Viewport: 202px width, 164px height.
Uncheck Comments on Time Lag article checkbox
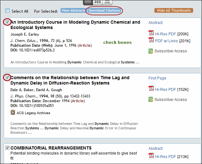point(7,77)
